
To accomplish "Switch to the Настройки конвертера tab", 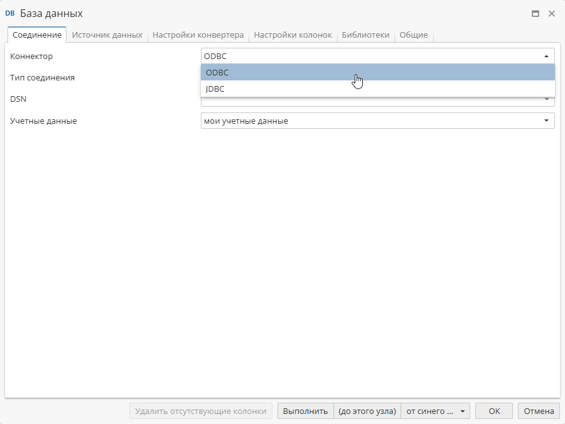I will pos(198,35).
